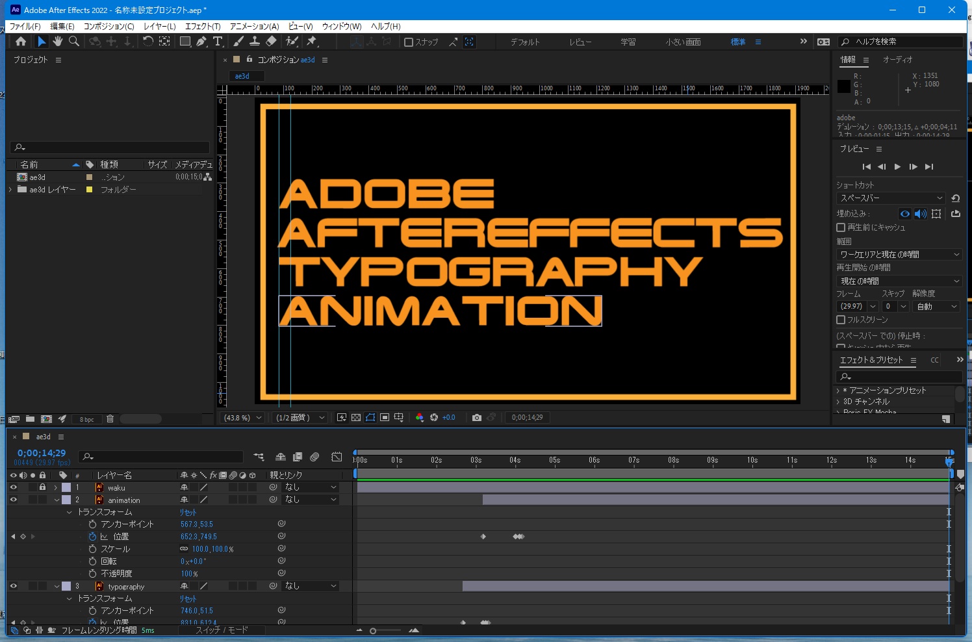Toggle the 位置 stopwatch for animation layer
The width and height of the screenshot is (972, 642).
[x=92, y=537]
